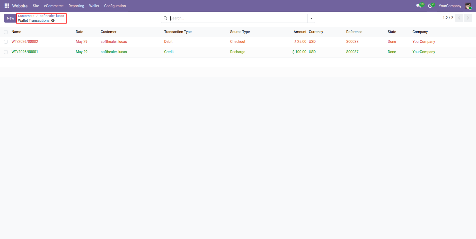
Task: Go to next page arrow
Action: tap(468, 18)
